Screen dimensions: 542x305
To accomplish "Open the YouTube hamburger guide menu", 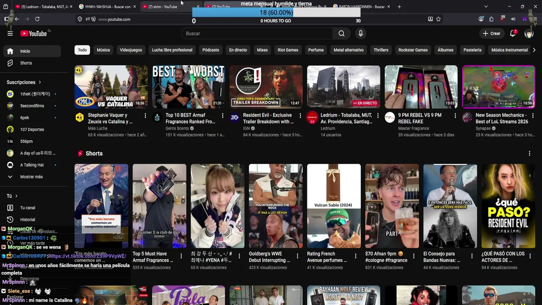I will coord(10,33).
